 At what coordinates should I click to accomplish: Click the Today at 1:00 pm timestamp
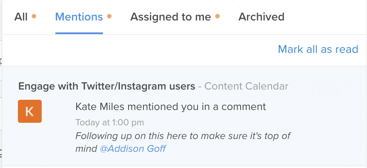tap(110, 122)
